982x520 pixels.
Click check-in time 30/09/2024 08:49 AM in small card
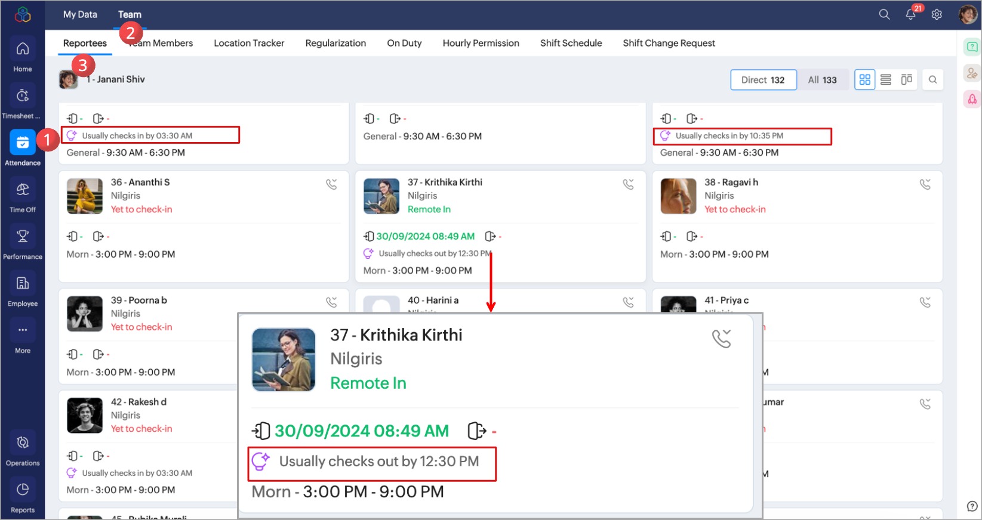click(425, 236)
